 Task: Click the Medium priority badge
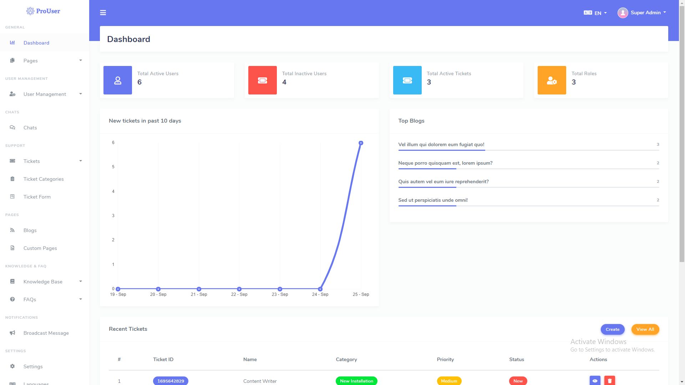click(449, 381)
